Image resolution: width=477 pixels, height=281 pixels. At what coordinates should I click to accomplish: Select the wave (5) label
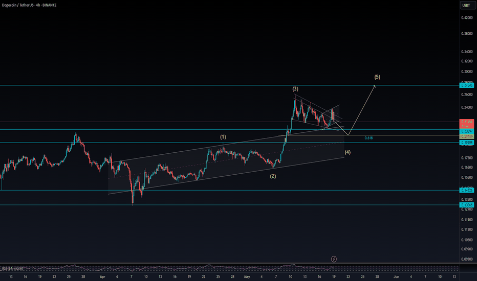377,77
